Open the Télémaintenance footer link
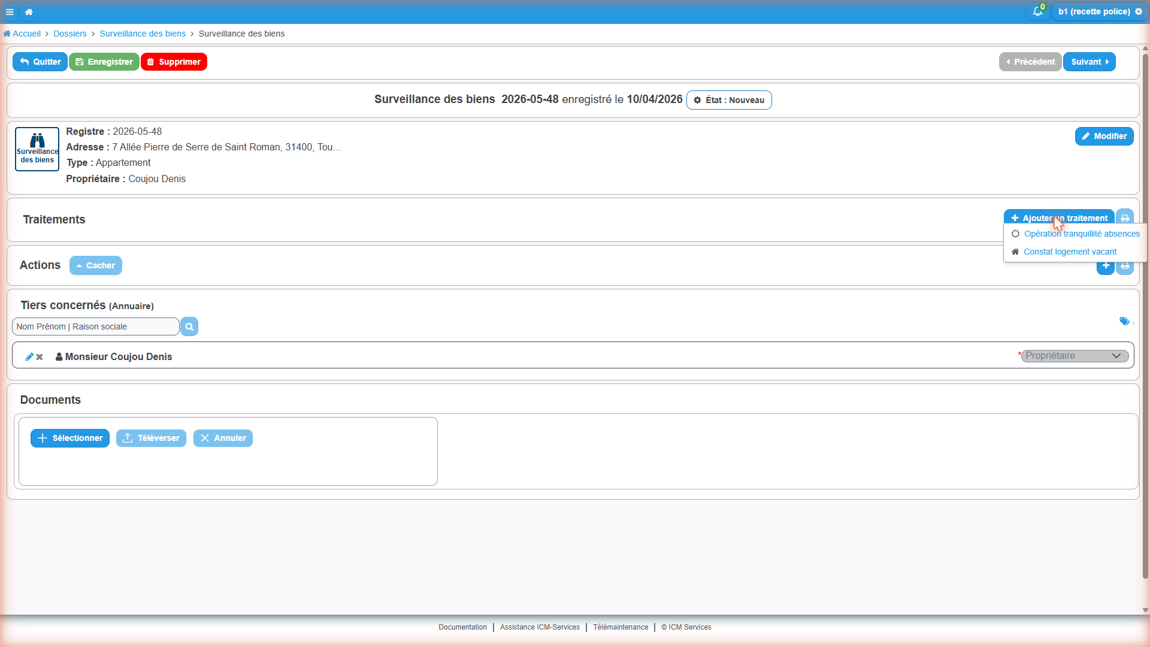 (x=621, y=627)
